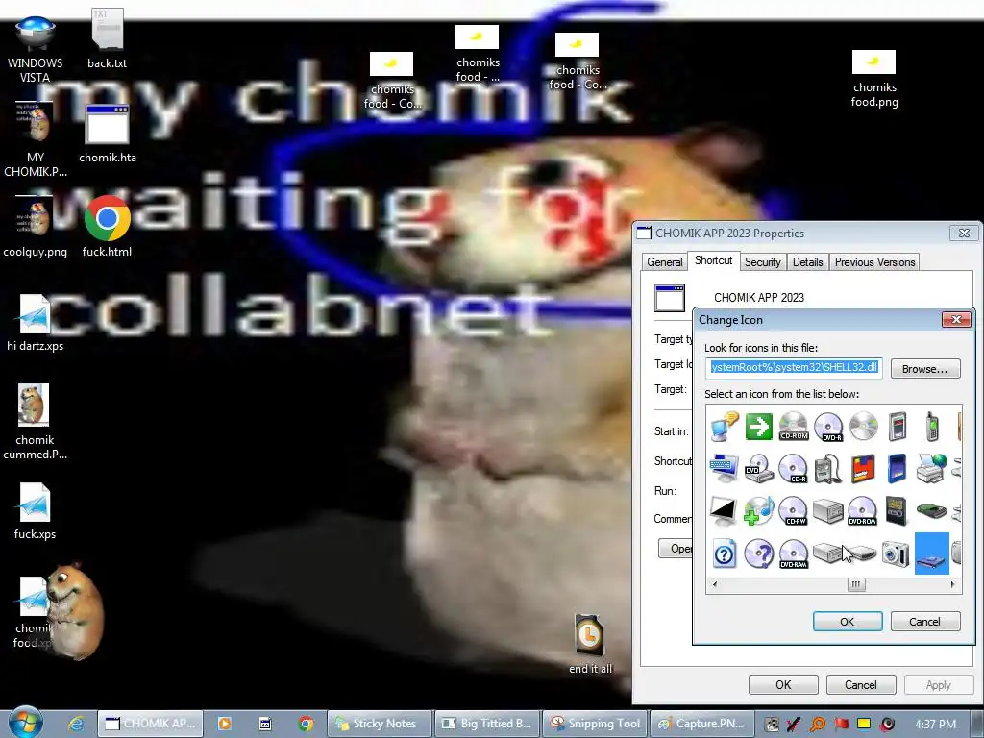Open Windows Media Player from taskbar
Viewport: 984px width, 738px height.
[224, 724]
